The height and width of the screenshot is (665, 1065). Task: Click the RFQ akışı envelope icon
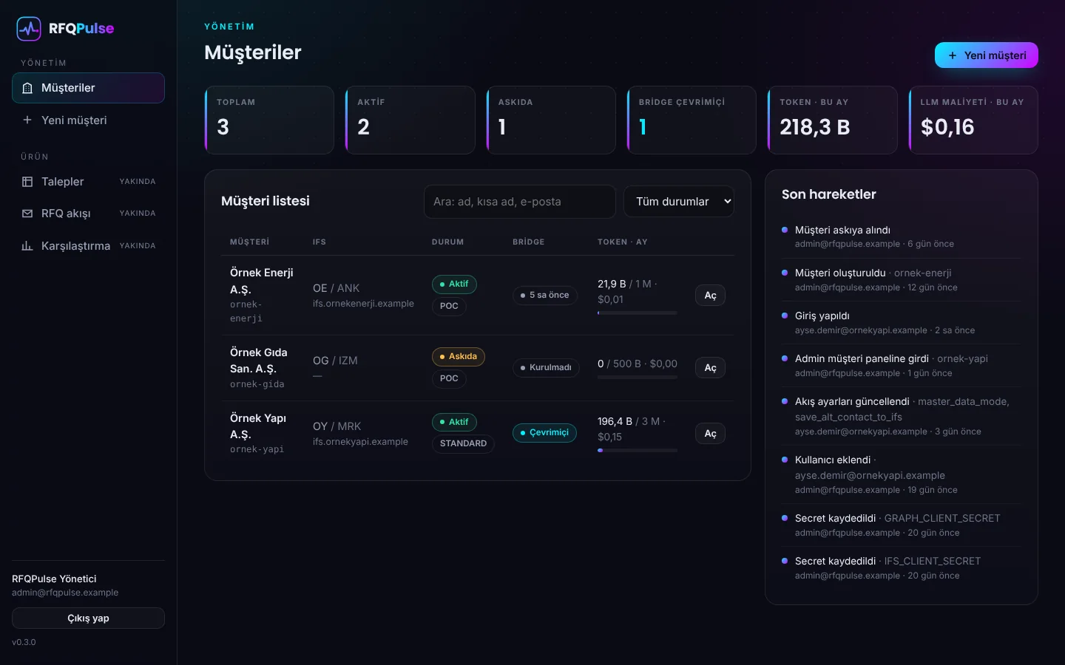pyautogui.click(x=27, y=214)
